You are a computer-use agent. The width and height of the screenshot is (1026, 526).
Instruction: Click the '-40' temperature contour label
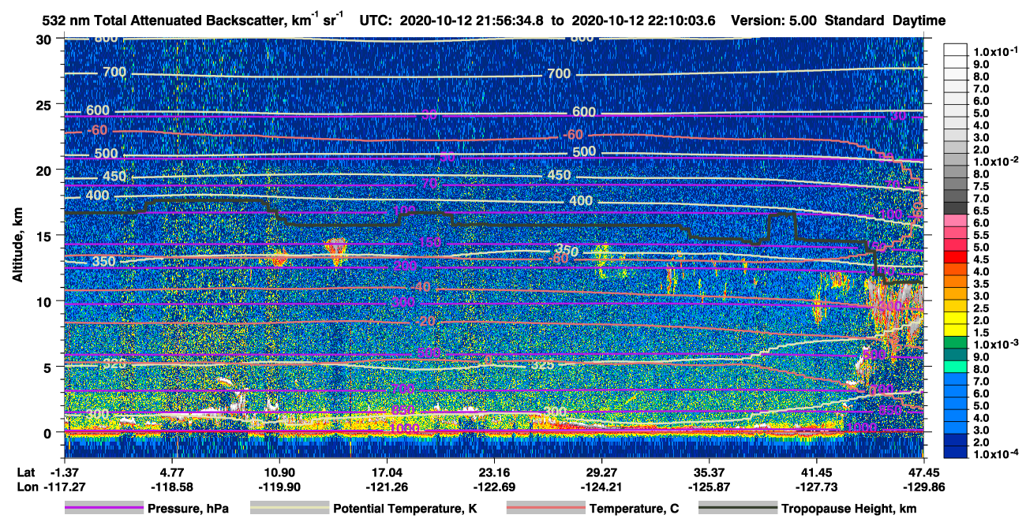coord(422,286)
